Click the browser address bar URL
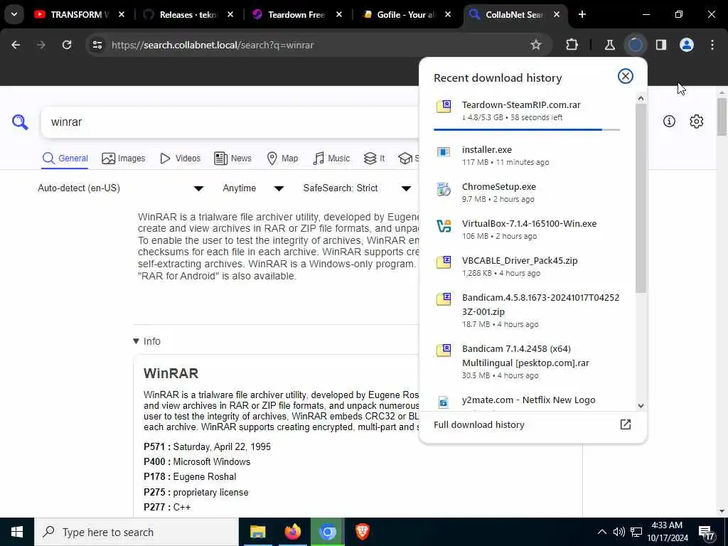 pos(213,45)
